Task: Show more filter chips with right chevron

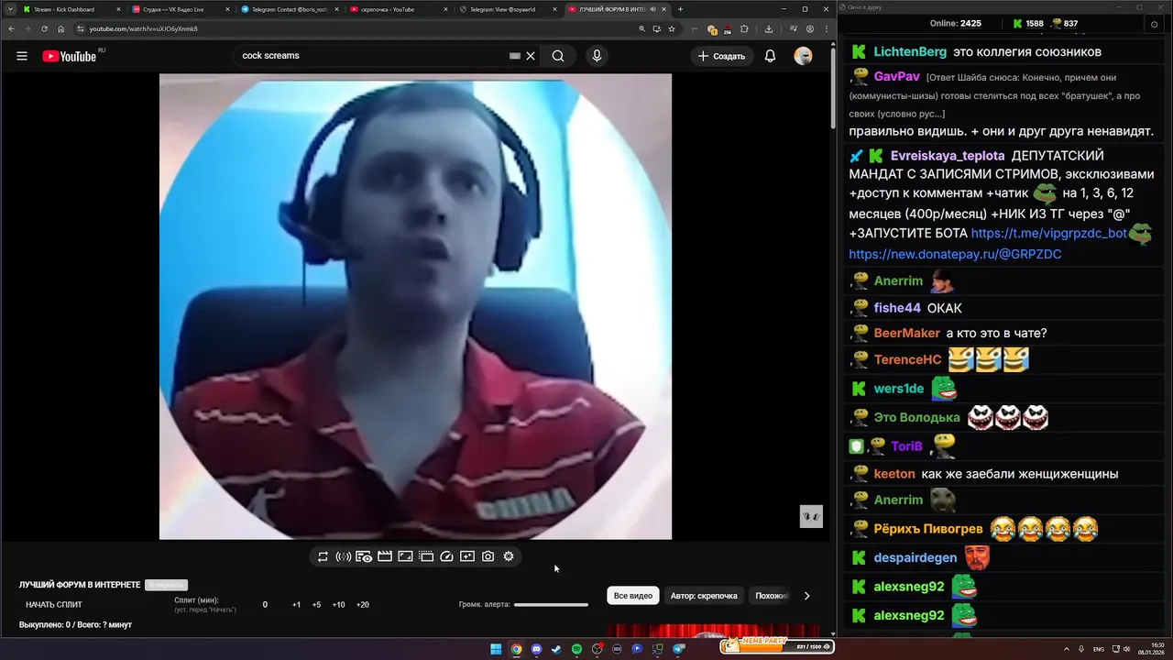Action: click(806, 596)
